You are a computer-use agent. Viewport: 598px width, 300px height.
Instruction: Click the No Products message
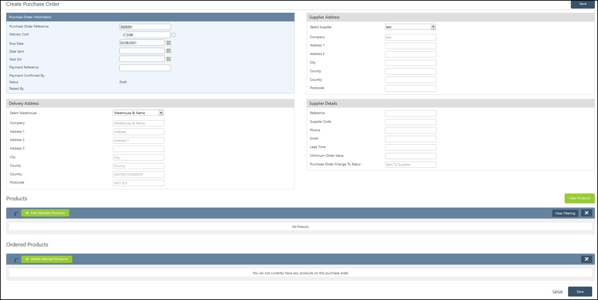pyautogui.click(x=300, y=227)
